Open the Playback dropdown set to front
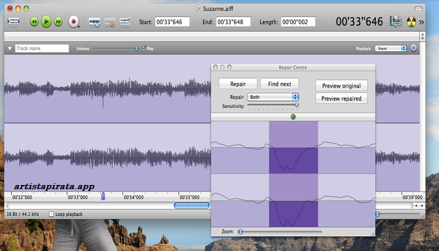Image resolution: width=439 pixels, height=251 pixels. click(x=392, y=48)
